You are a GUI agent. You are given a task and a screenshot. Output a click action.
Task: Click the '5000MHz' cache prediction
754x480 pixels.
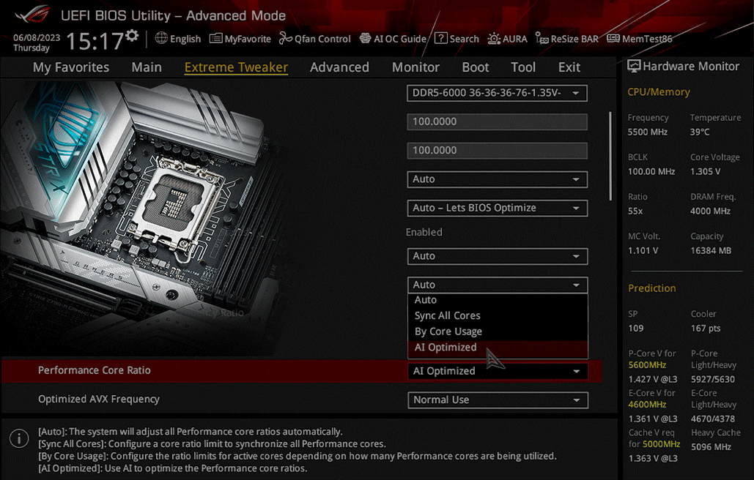[x=661, y=444]
